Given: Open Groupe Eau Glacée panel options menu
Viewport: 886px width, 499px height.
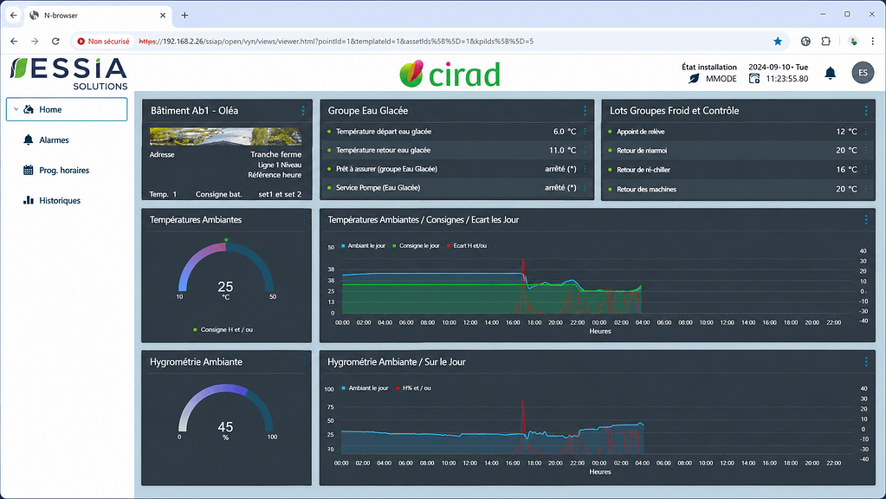Looking at the screenshot, I should [x=585, y=111].
